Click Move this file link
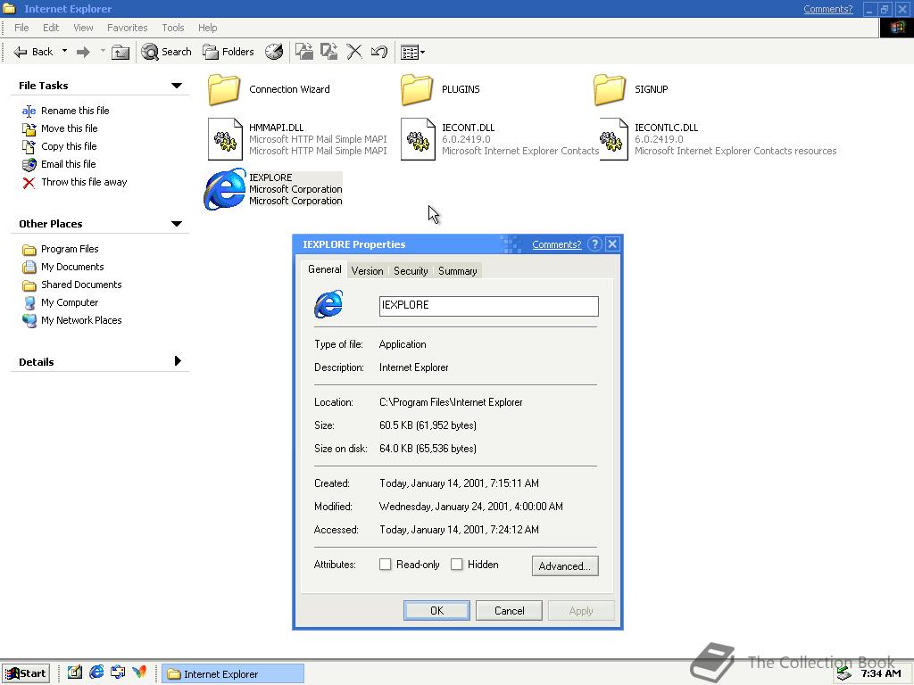This screenshot has height=685, width=914. [x=69, y=128]
